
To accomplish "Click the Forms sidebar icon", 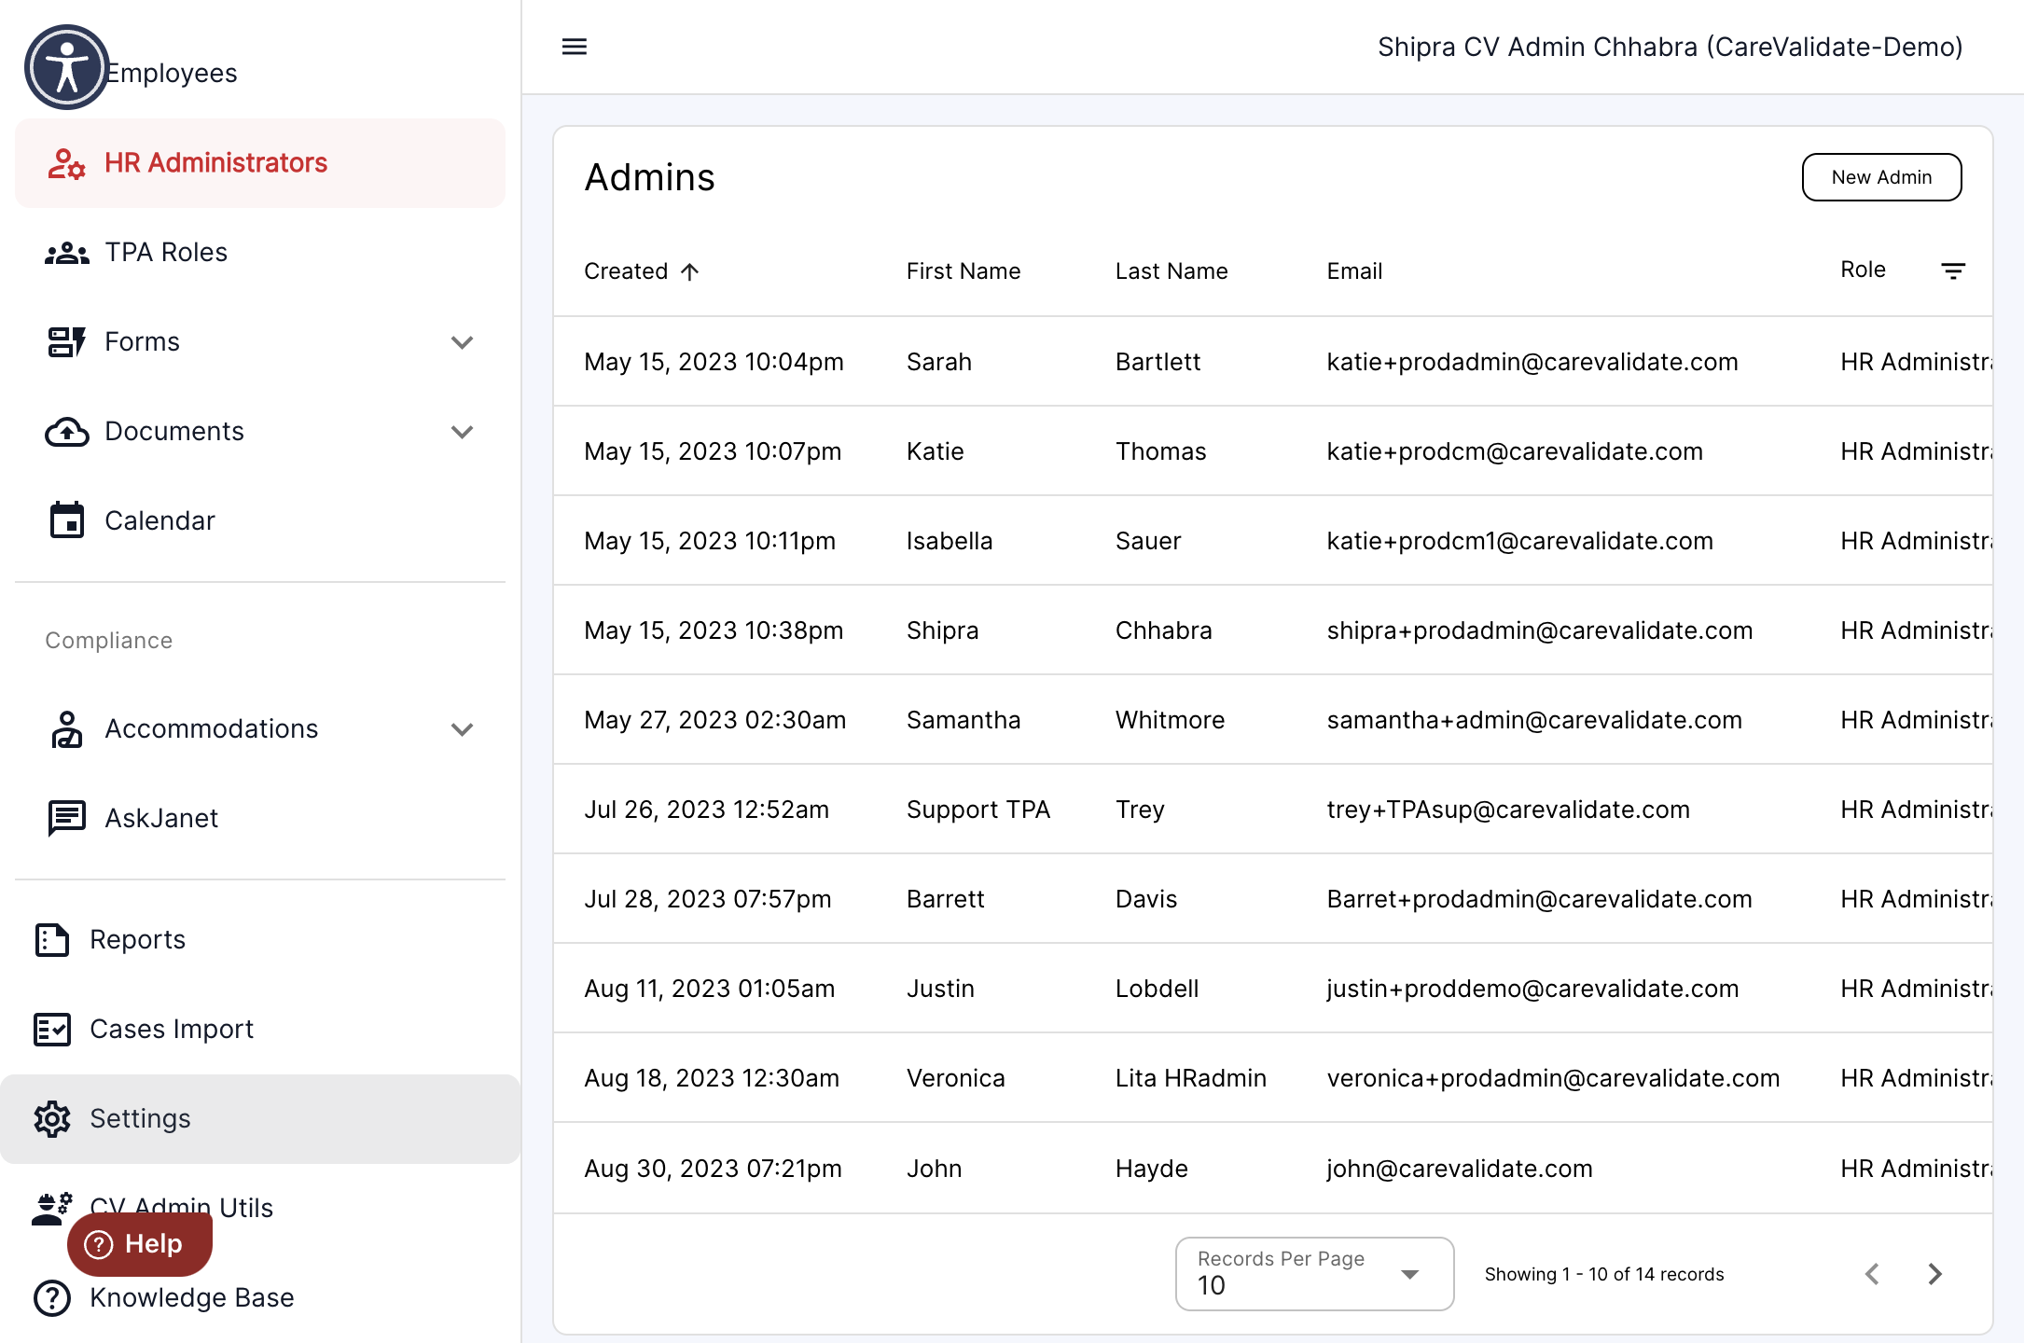I will tap(66, 342).
